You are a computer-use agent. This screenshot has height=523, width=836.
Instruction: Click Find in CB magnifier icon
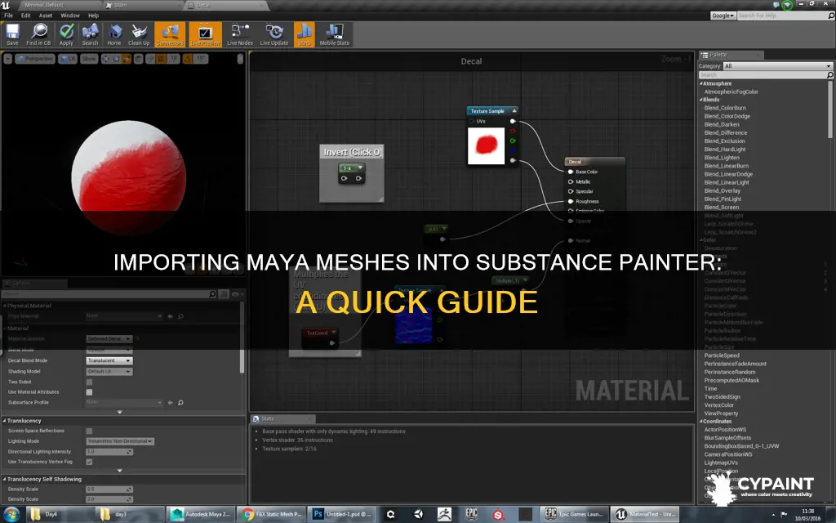(x=38, y=34)
